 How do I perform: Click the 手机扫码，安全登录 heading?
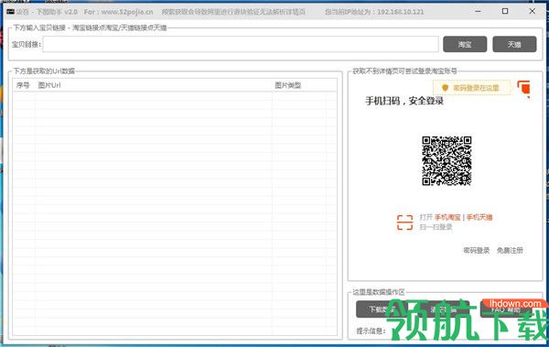click(404, 101)
